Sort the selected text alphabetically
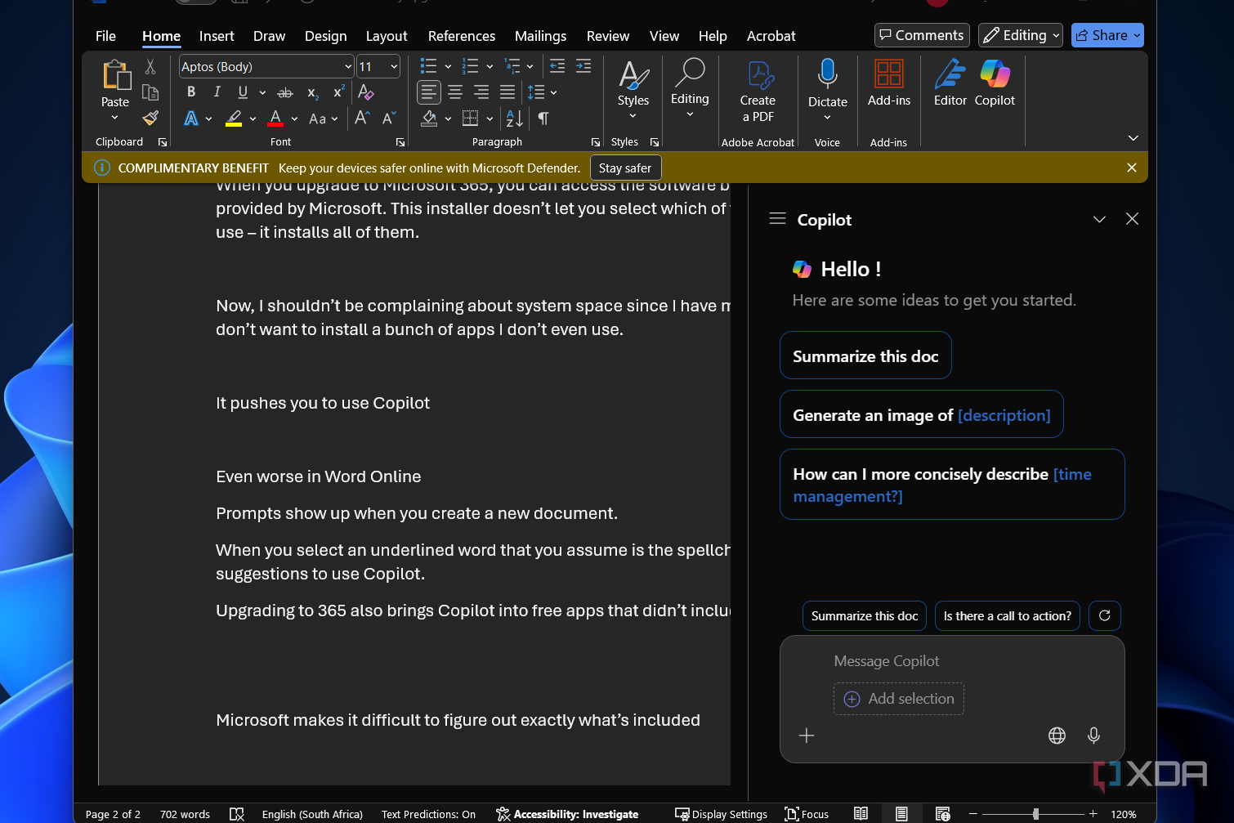 tap(514, 119)
